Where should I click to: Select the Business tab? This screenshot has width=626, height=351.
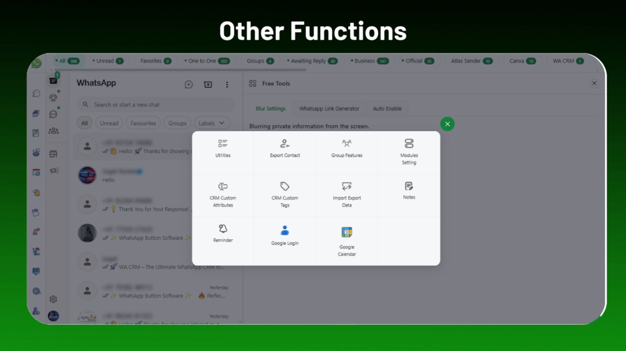(369, 61)
